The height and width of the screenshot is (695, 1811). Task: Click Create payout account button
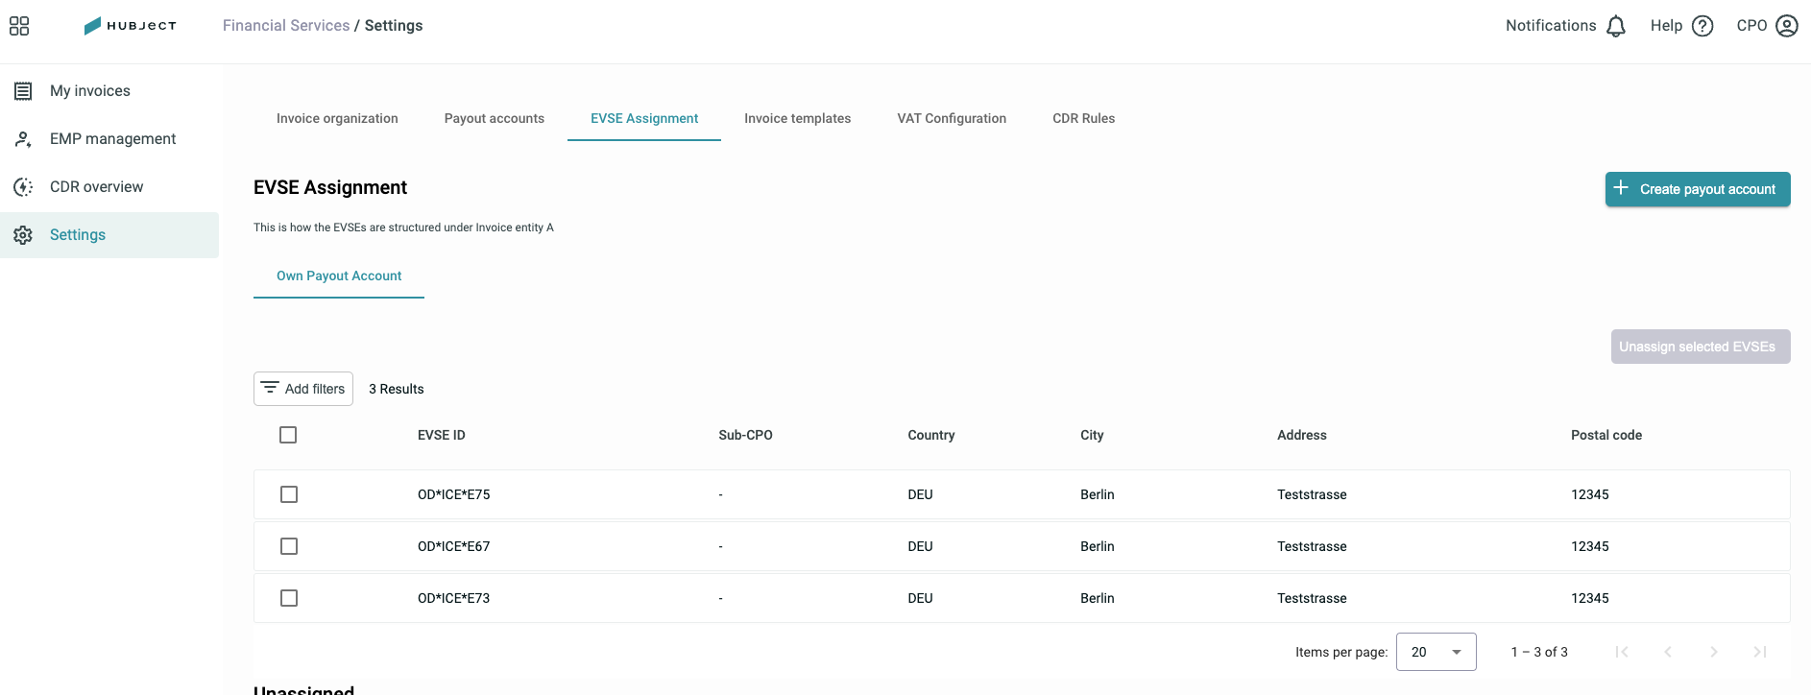click(1698, 189)
